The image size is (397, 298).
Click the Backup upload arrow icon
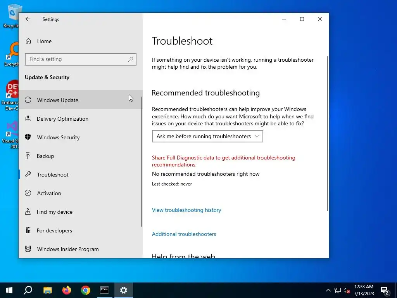point(28,156)
